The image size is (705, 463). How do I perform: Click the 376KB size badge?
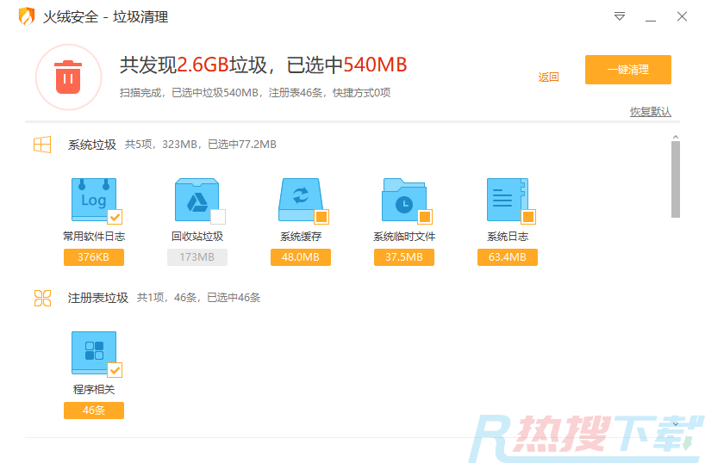pos(94,256)
